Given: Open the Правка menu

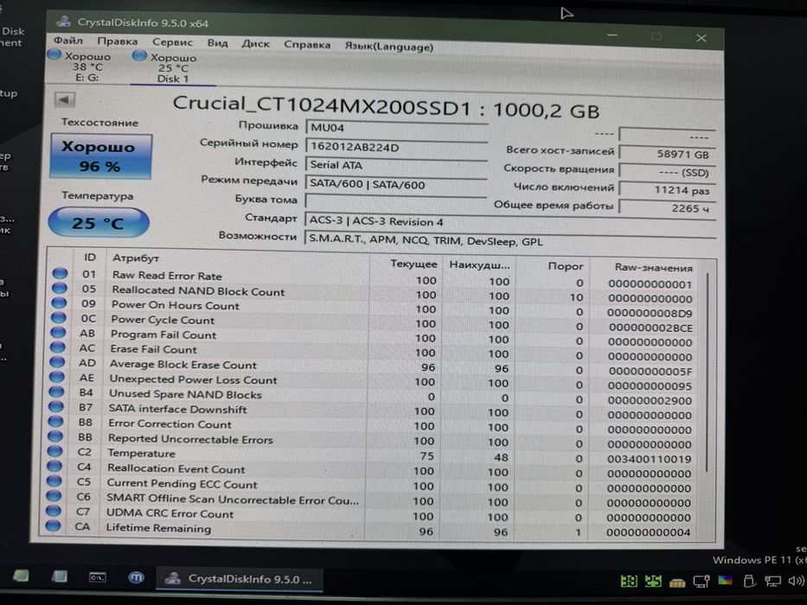Looking at the screenshot, I should point(118,41).
